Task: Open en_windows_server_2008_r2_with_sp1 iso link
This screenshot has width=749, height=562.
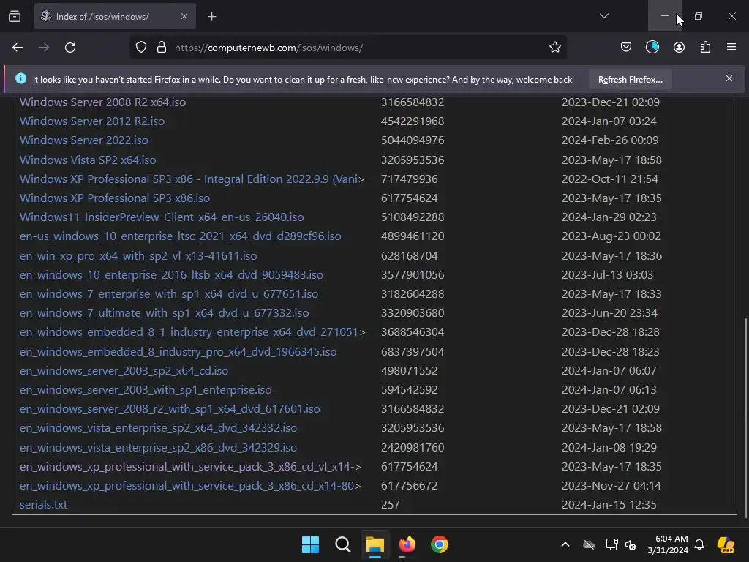Action: (x=170, y=410)
